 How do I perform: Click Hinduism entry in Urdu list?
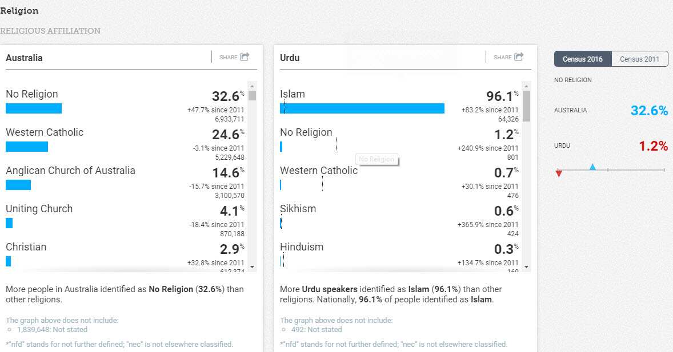click(x=302, y=247)
